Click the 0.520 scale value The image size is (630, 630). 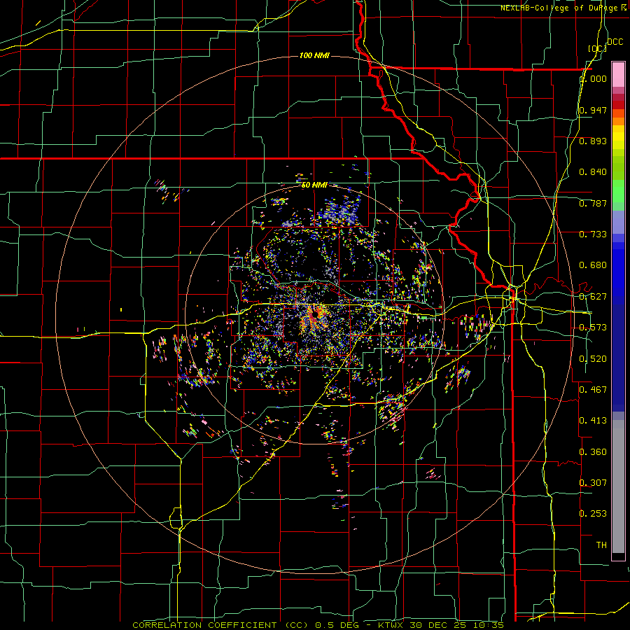coord(593,359)
